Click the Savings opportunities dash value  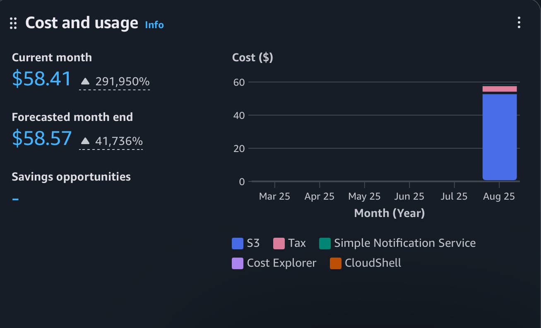15,199
